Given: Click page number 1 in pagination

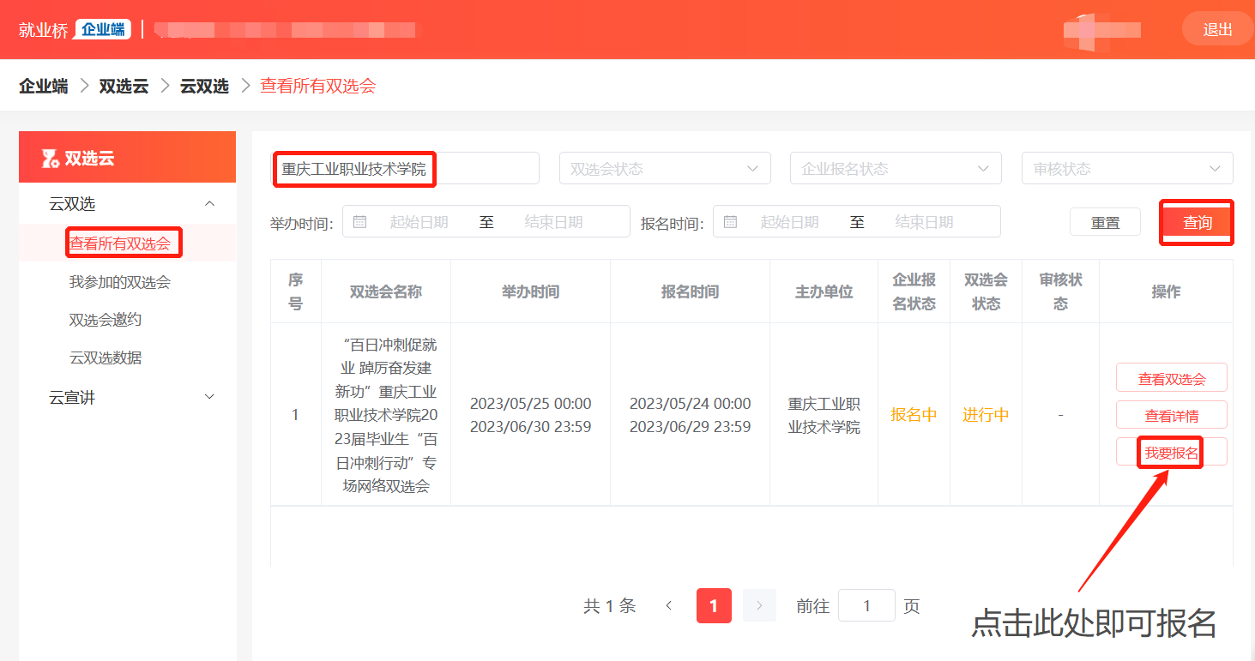Looking at the screenshot, I should tap(714, 606).
